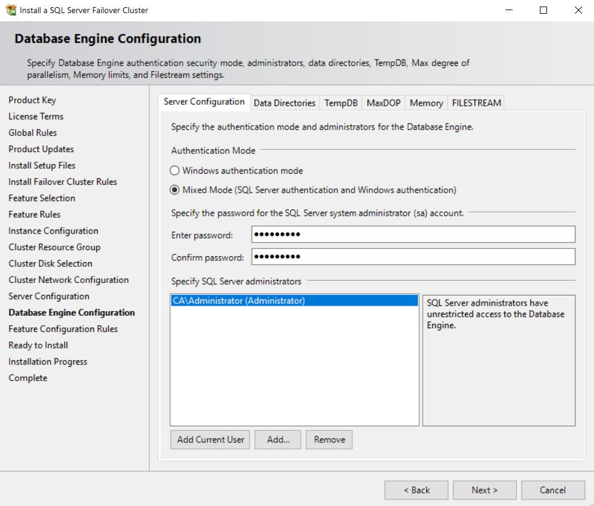Image resolution: width=594 pixels, height=506 pixels.
Task: Click License Terms in the steps list
Action: tap(36, 117)
